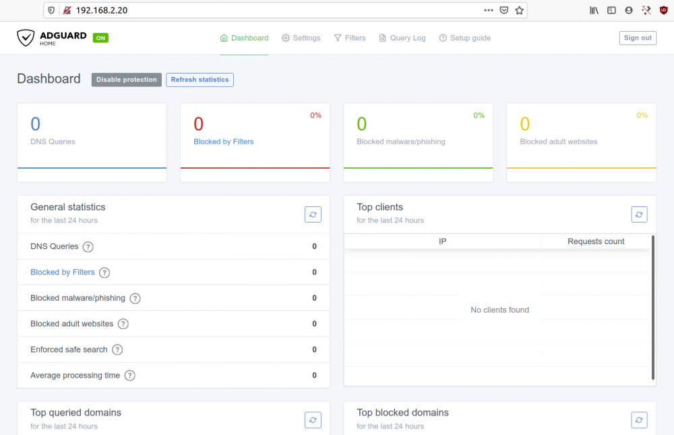Click the insecure connection lock icon
The image size is (674, 435).
67,10
